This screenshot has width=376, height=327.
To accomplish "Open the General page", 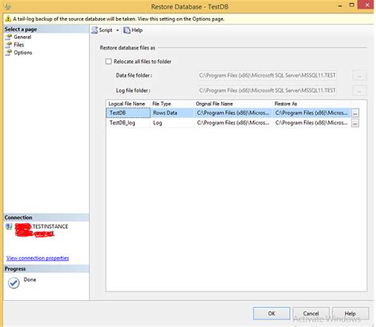I will point(22,37).
